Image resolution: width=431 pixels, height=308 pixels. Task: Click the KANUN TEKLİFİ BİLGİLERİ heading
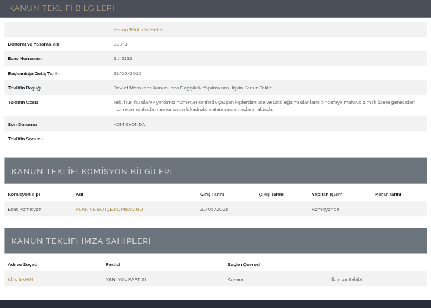(62, 8)
